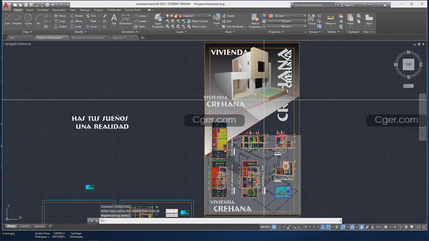Open the Manage ribbon tab
This screenshot has width=429, height=241.
point(84,10)
